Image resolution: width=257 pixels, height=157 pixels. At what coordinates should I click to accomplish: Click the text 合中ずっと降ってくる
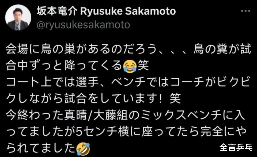click(x=64, y=66)
